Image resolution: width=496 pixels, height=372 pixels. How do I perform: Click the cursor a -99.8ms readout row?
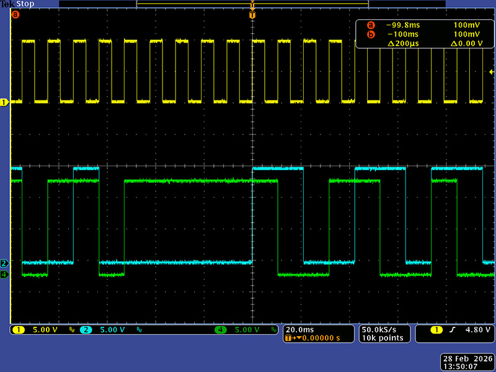pyautogui.click(x=419, y=25)
